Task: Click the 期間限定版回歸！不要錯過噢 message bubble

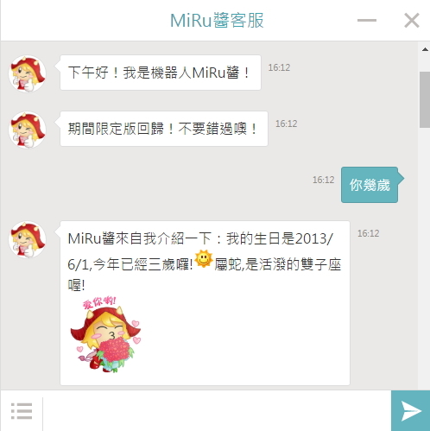Action: click(164, 129)
